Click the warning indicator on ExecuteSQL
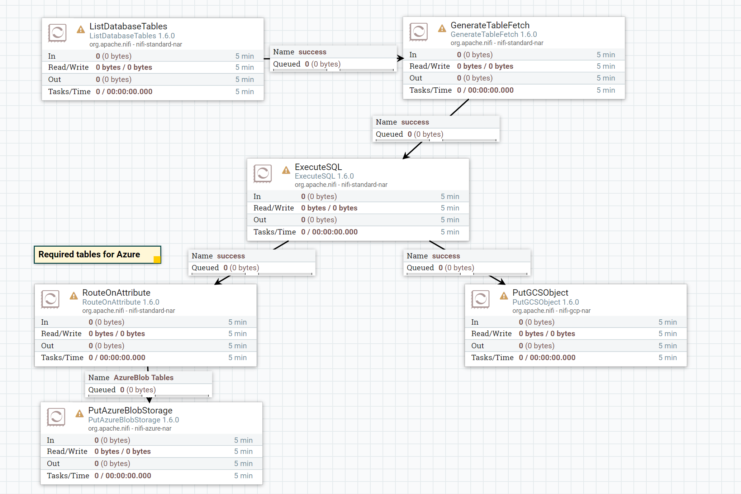Viewport: 741px width, 494px height. pos(286,171)
